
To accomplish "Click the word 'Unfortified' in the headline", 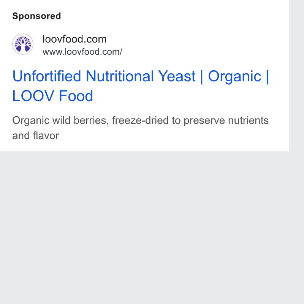I will [46, 76].
